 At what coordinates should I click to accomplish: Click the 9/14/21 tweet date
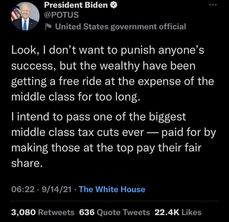54,189
